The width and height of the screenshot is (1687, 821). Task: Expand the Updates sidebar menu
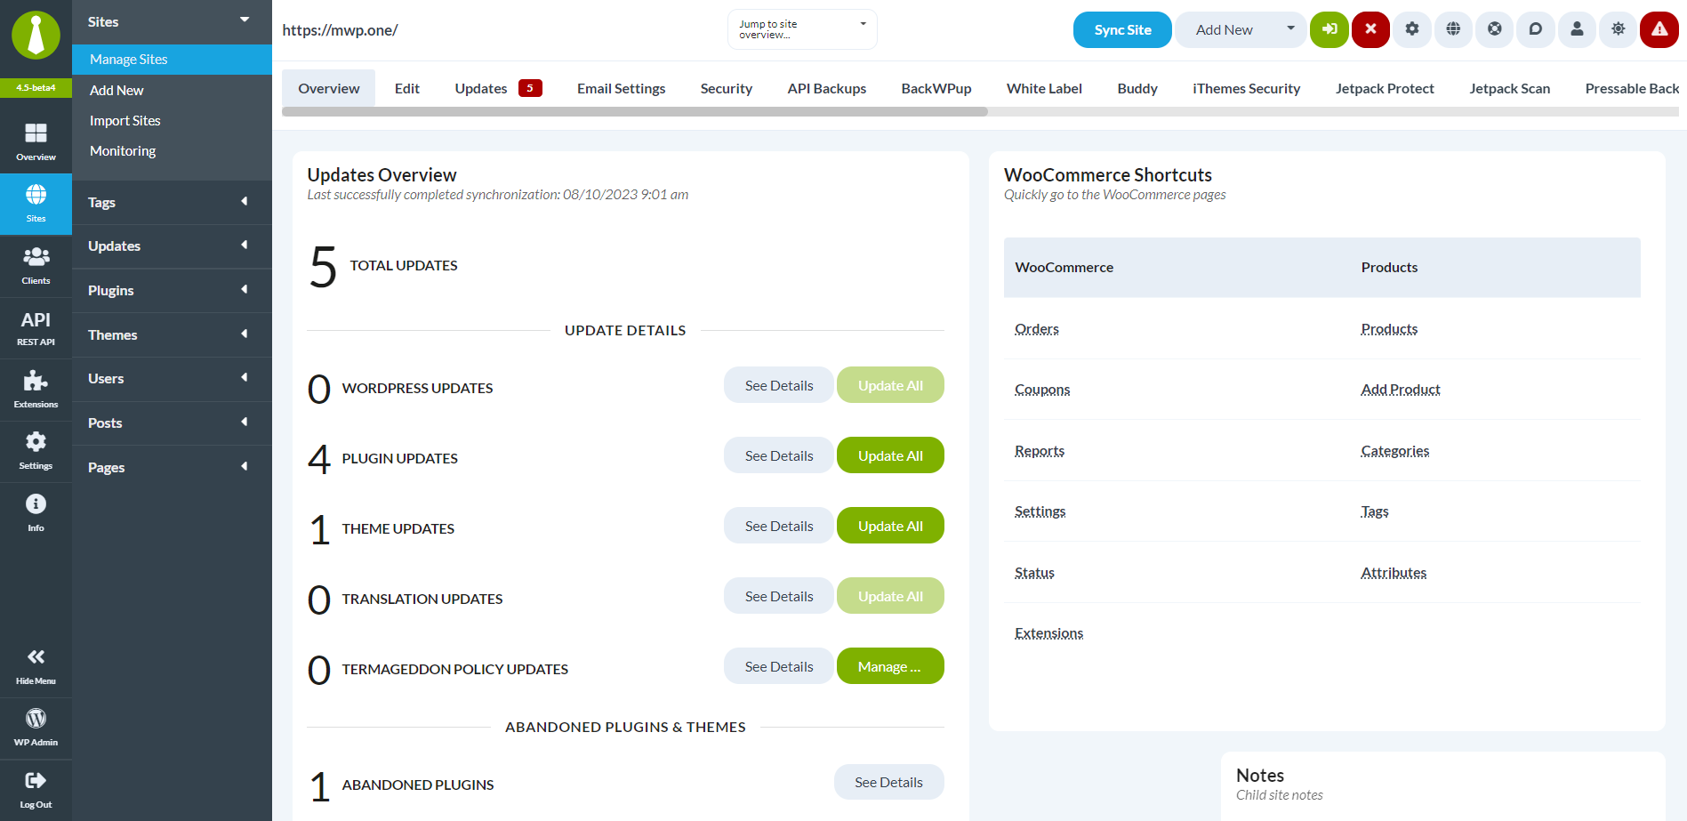click(172, 245)
